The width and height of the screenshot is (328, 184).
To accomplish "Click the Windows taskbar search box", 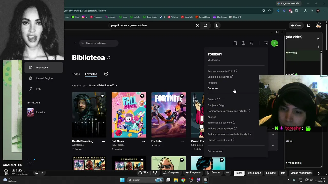I will click(145, 180).
